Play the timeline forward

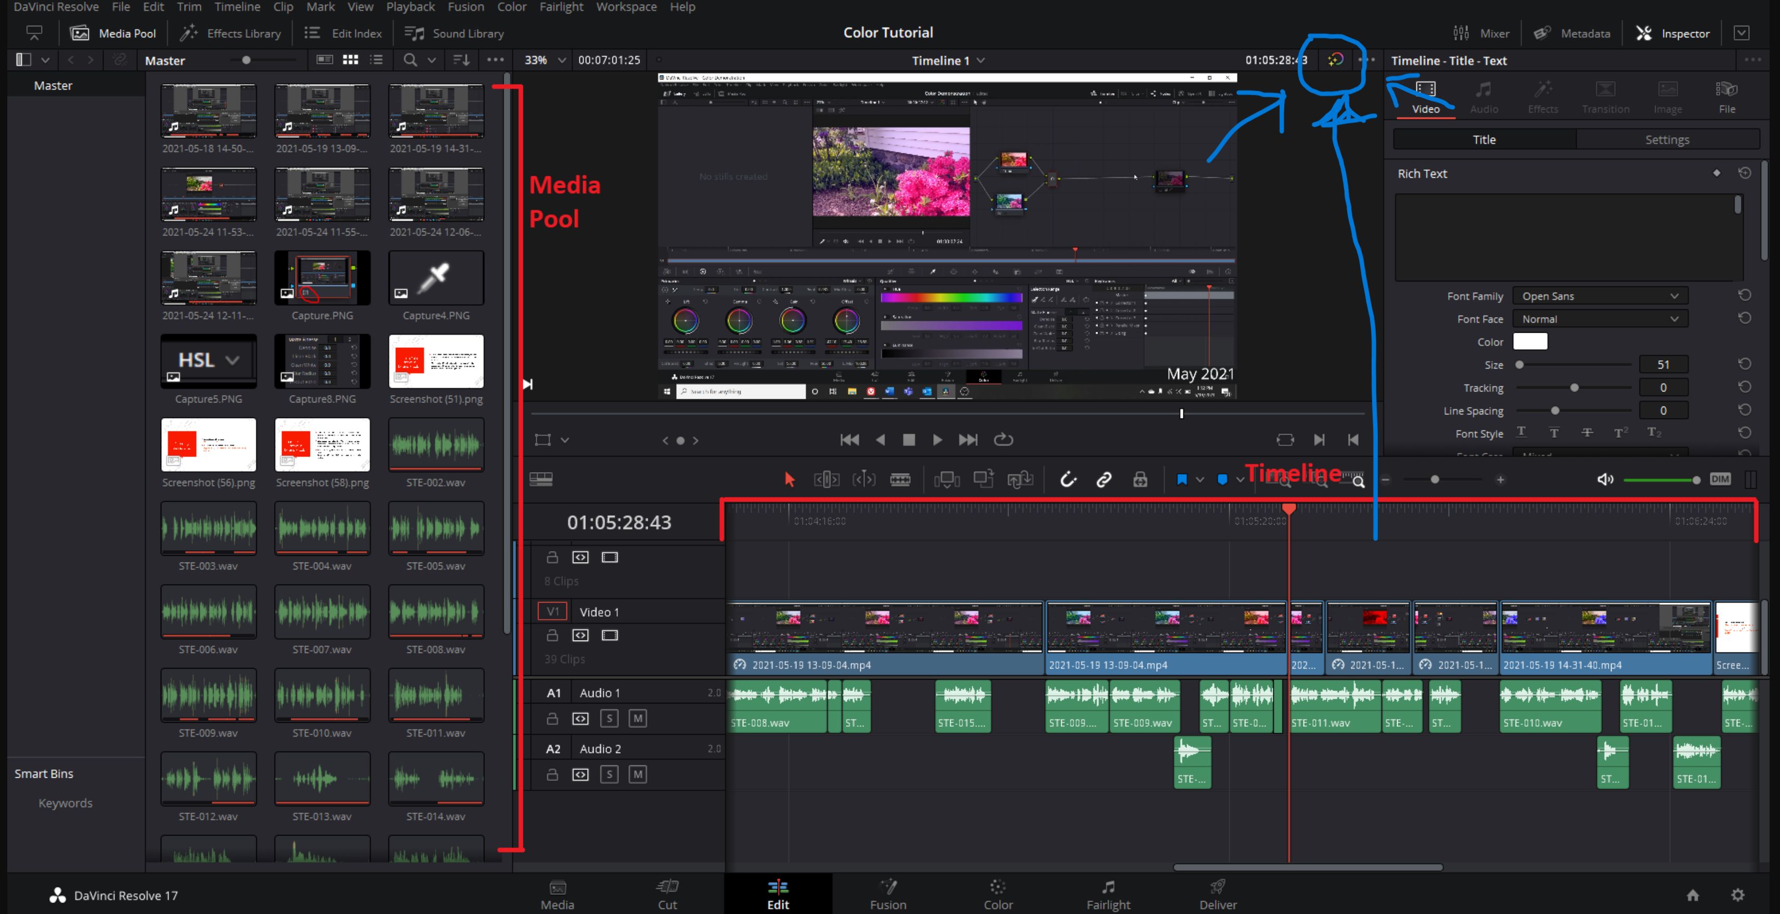click(937, 439)
